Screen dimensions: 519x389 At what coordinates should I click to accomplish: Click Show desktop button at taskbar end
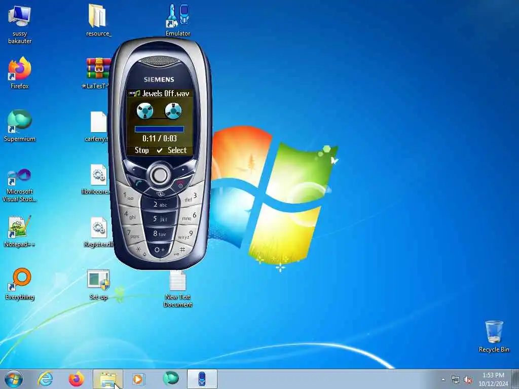515,379
